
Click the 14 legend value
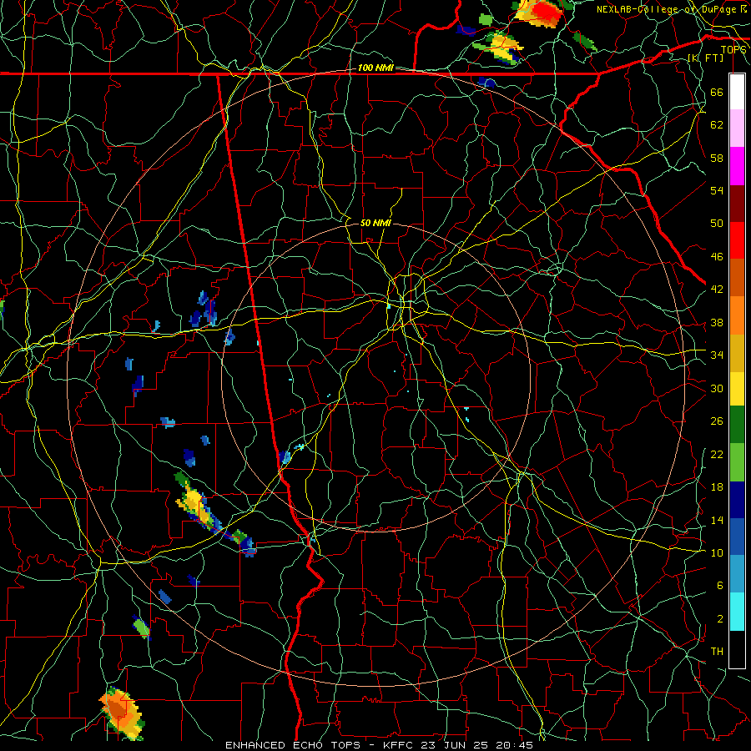point(717,520)
